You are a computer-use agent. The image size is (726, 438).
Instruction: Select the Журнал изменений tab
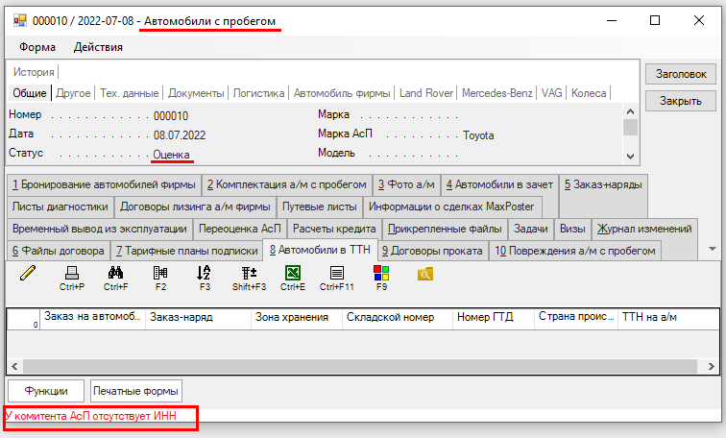[644, 229]
